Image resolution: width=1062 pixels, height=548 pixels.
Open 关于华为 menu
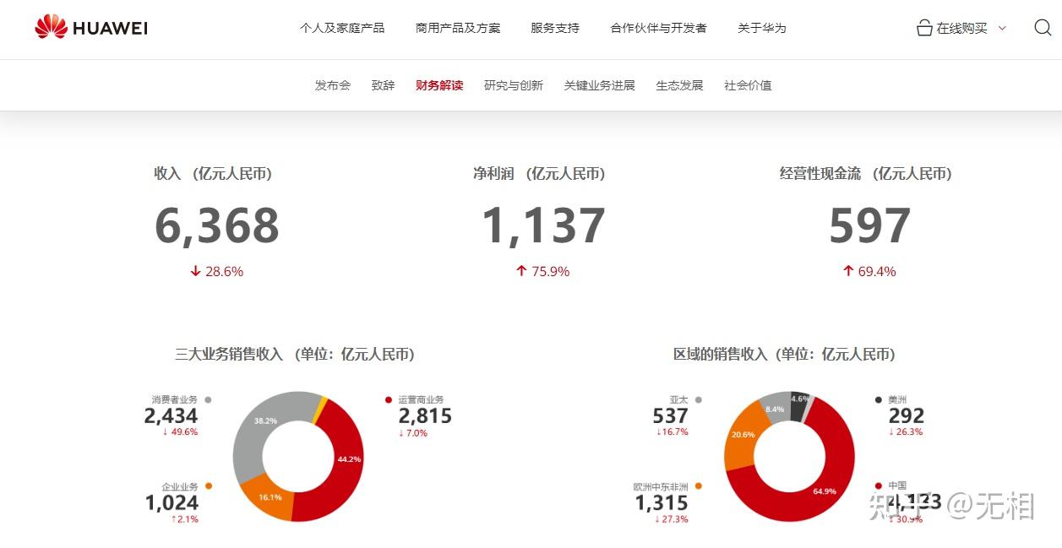(x=762, y=28)
